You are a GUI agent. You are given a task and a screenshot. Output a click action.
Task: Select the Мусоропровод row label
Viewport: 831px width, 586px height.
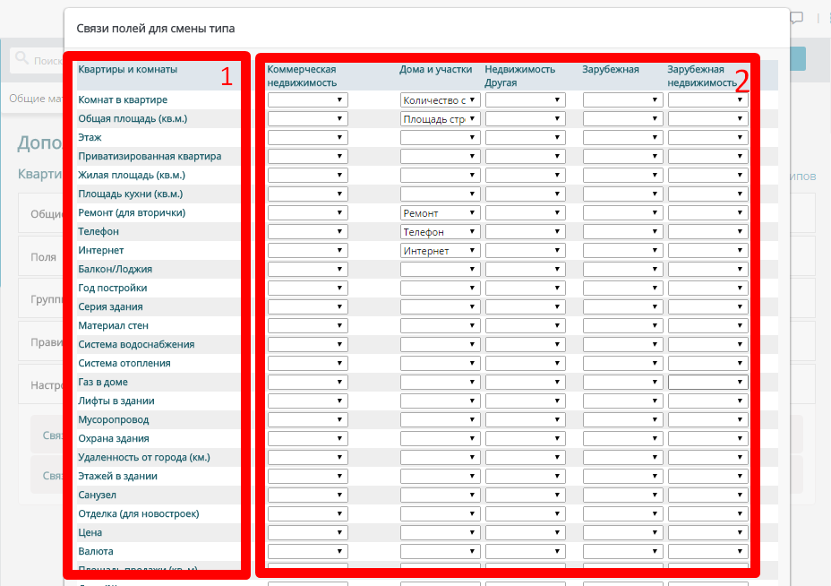pos(114,420)
